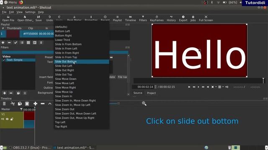This screenshot has height=150, width=268.
Task: Open the Jobs panel from the toolbar
Action: click(193, 18)
